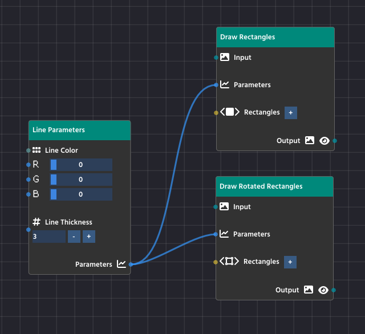Click the rectangle list icon in Draw Rectangles

[x=230, y=112]
